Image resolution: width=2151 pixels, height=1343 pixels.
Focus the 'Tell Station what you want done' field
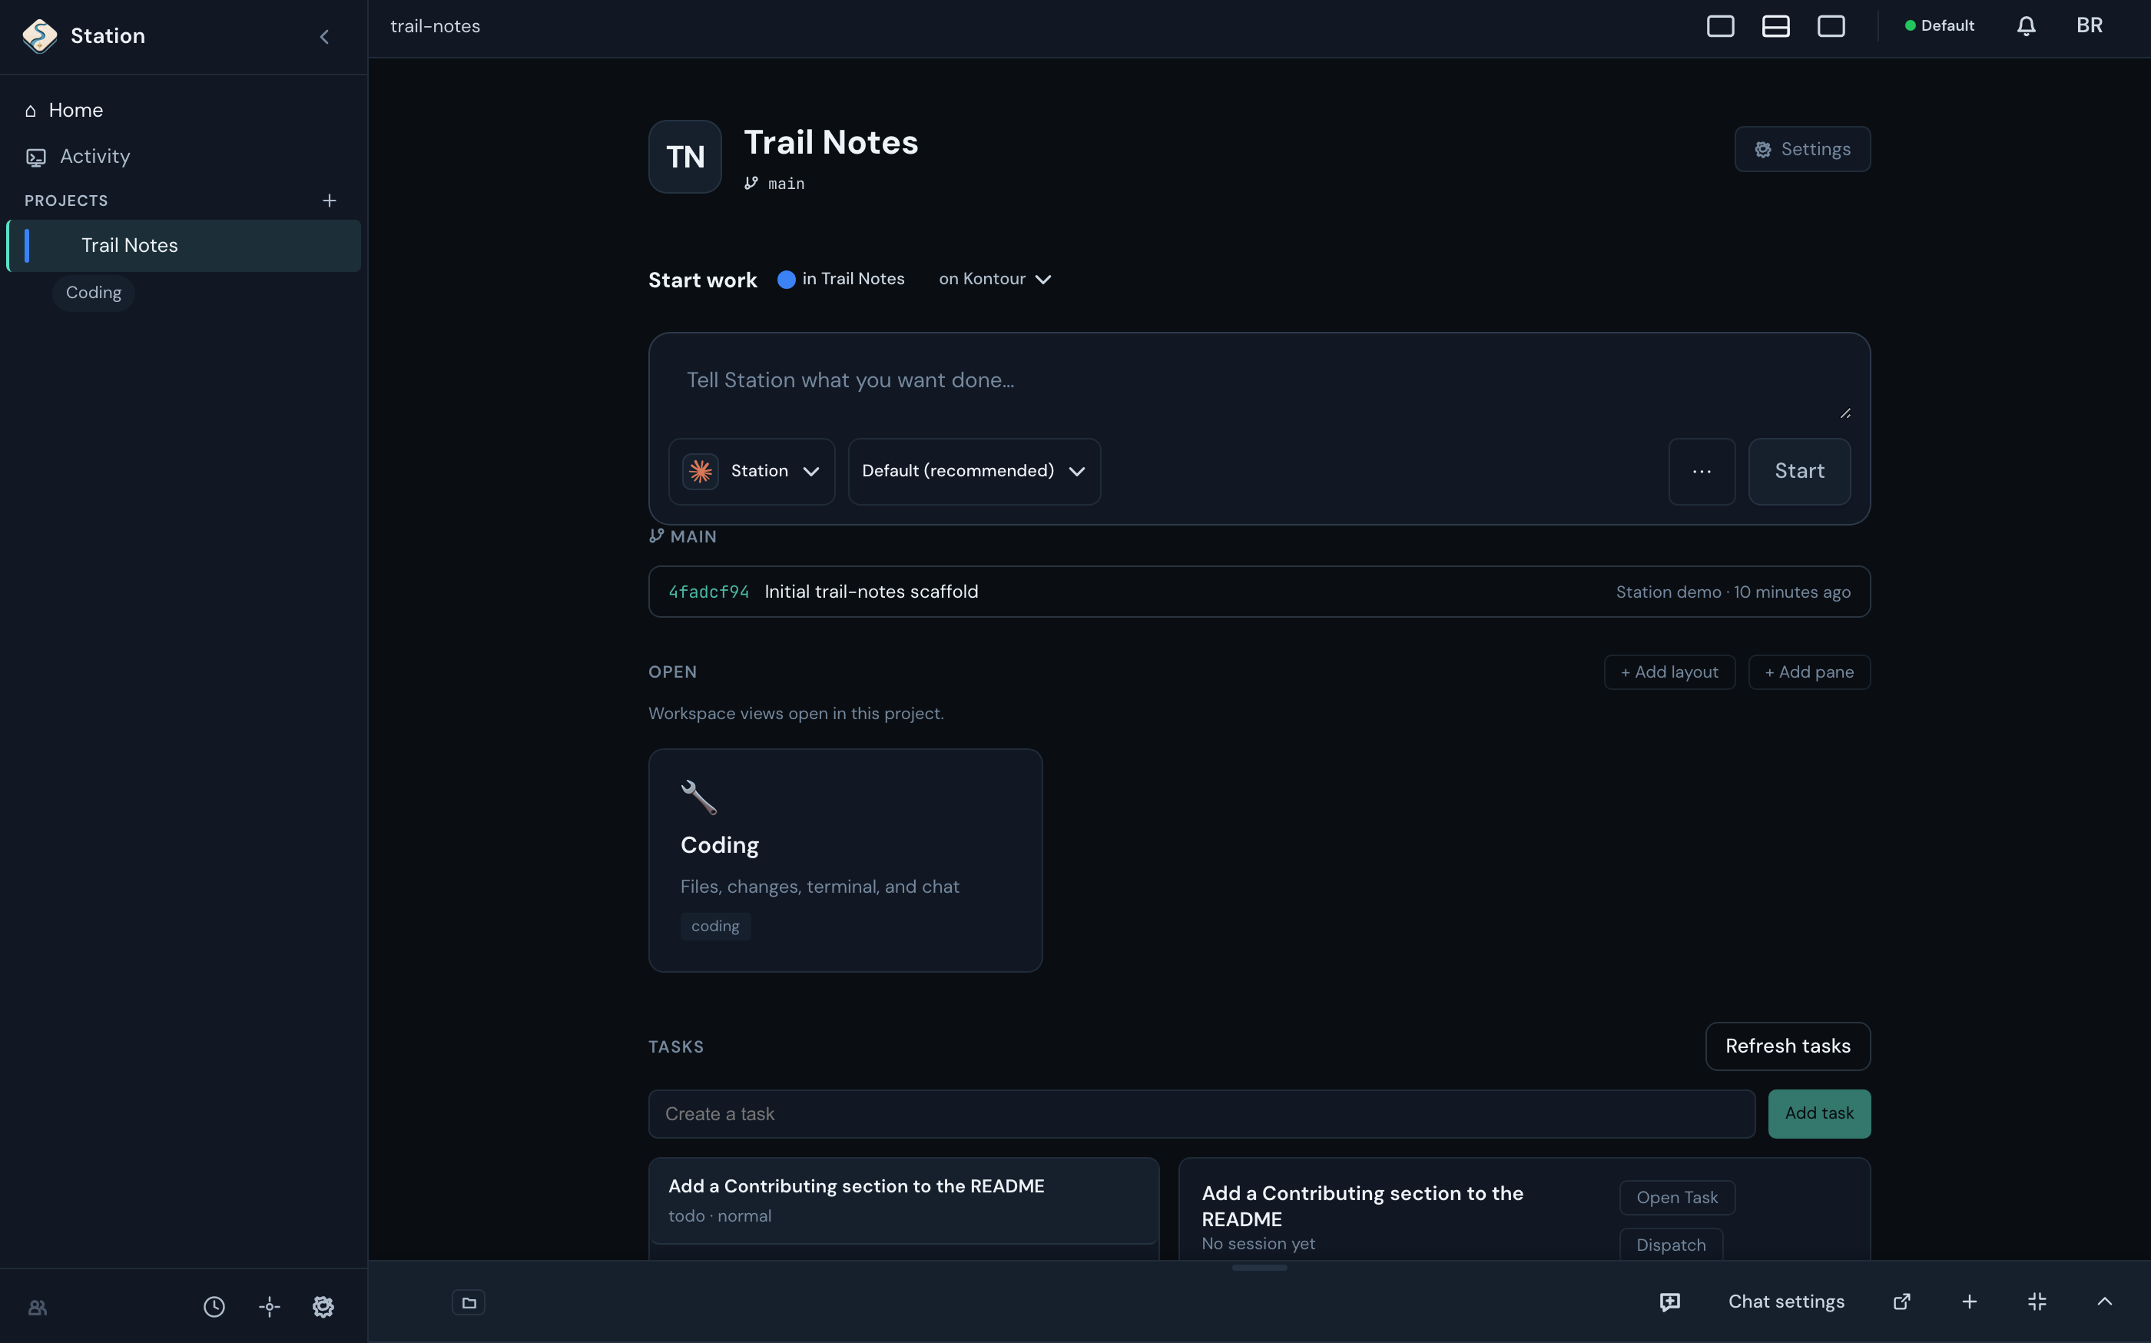click(x=1259, y=380)
